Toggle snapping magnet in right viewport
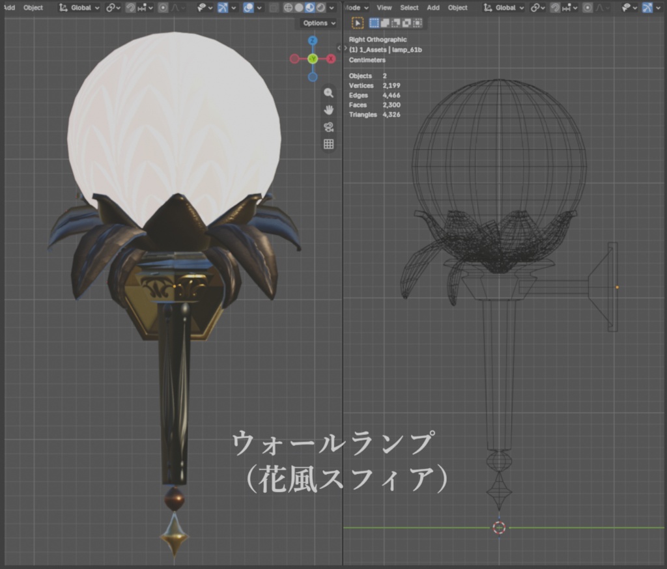This screenshot has height=569, width=667. point(555,8)
